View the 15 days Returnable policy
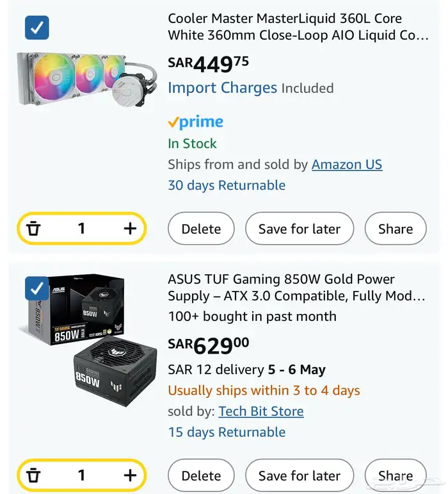448x494 pixels. click(x=227, y=432)
